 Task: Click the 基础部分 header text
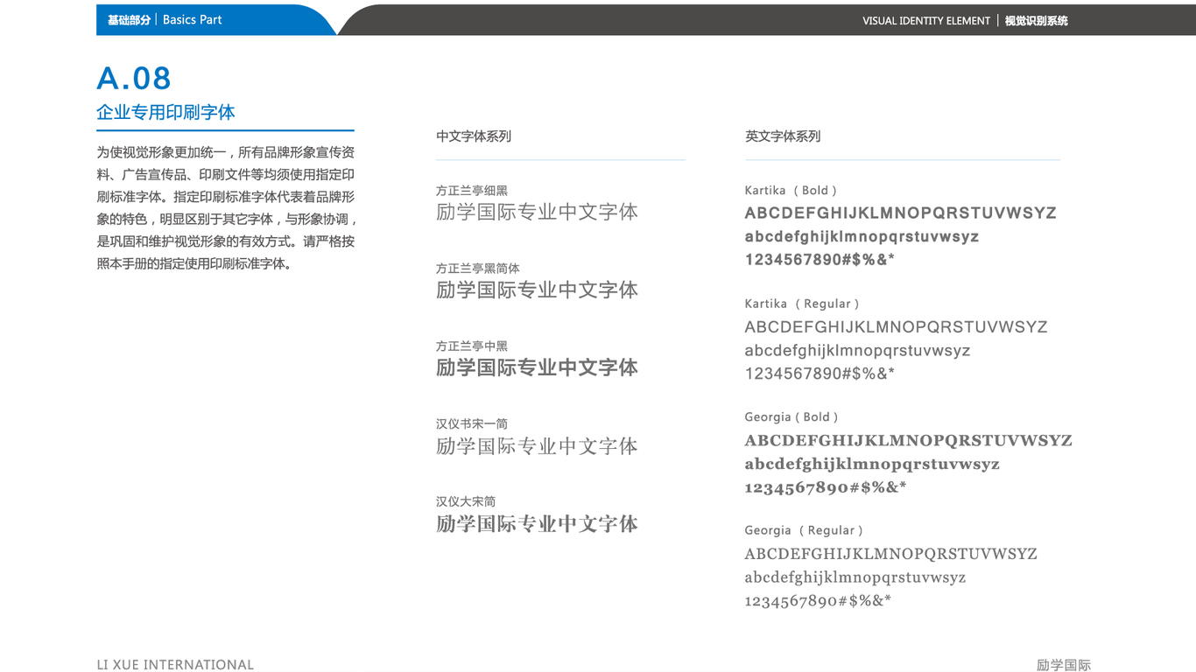(129, 20)
